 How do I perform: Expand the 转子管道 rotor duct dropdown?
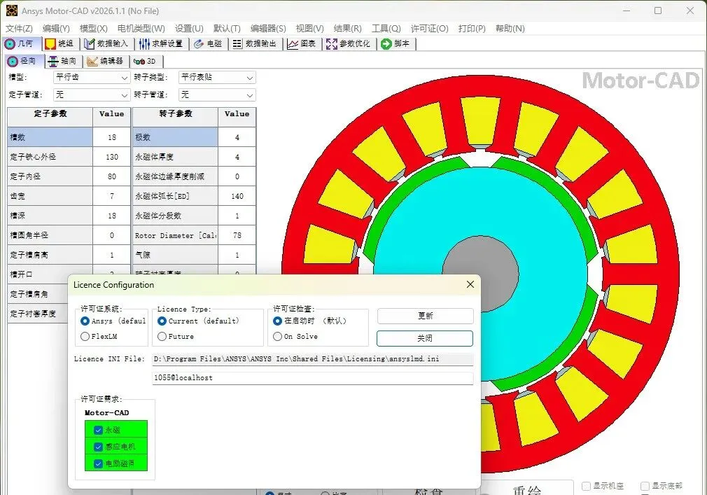[x=217, y=95]
